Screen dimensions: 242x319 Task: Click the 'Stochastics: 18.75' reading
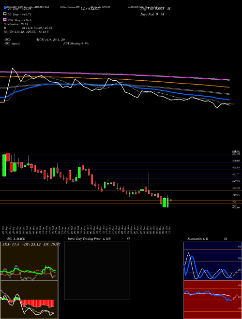coord(16,24)
